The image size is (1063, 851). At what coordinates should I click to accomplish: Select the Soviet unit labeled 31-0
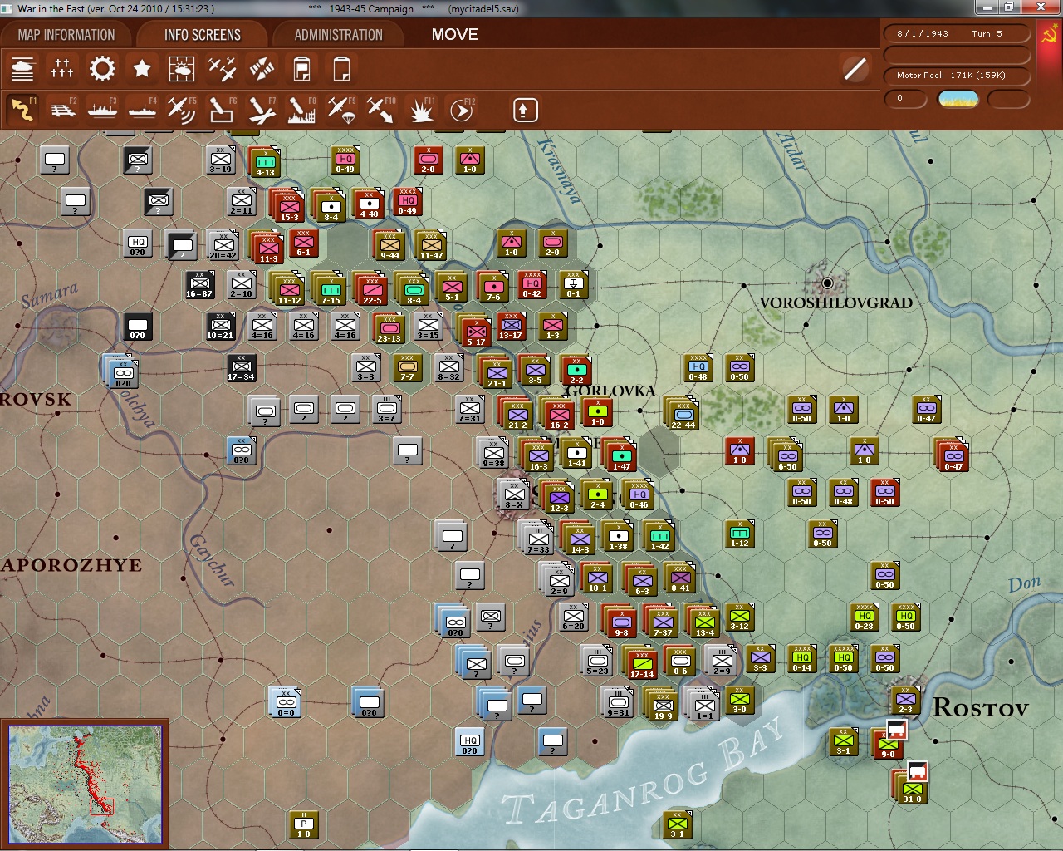911,789
